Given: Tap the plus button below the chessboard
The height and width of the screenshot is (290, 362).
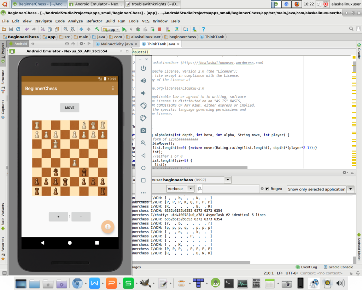Looking at the screenshot, I should pos(58,217).
